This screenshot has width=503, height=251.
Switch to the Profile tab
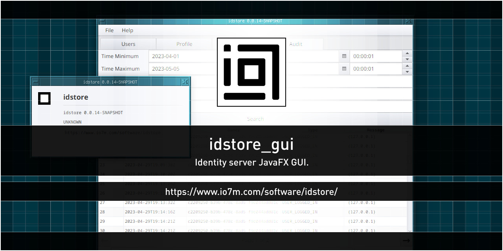coord(184,44)
